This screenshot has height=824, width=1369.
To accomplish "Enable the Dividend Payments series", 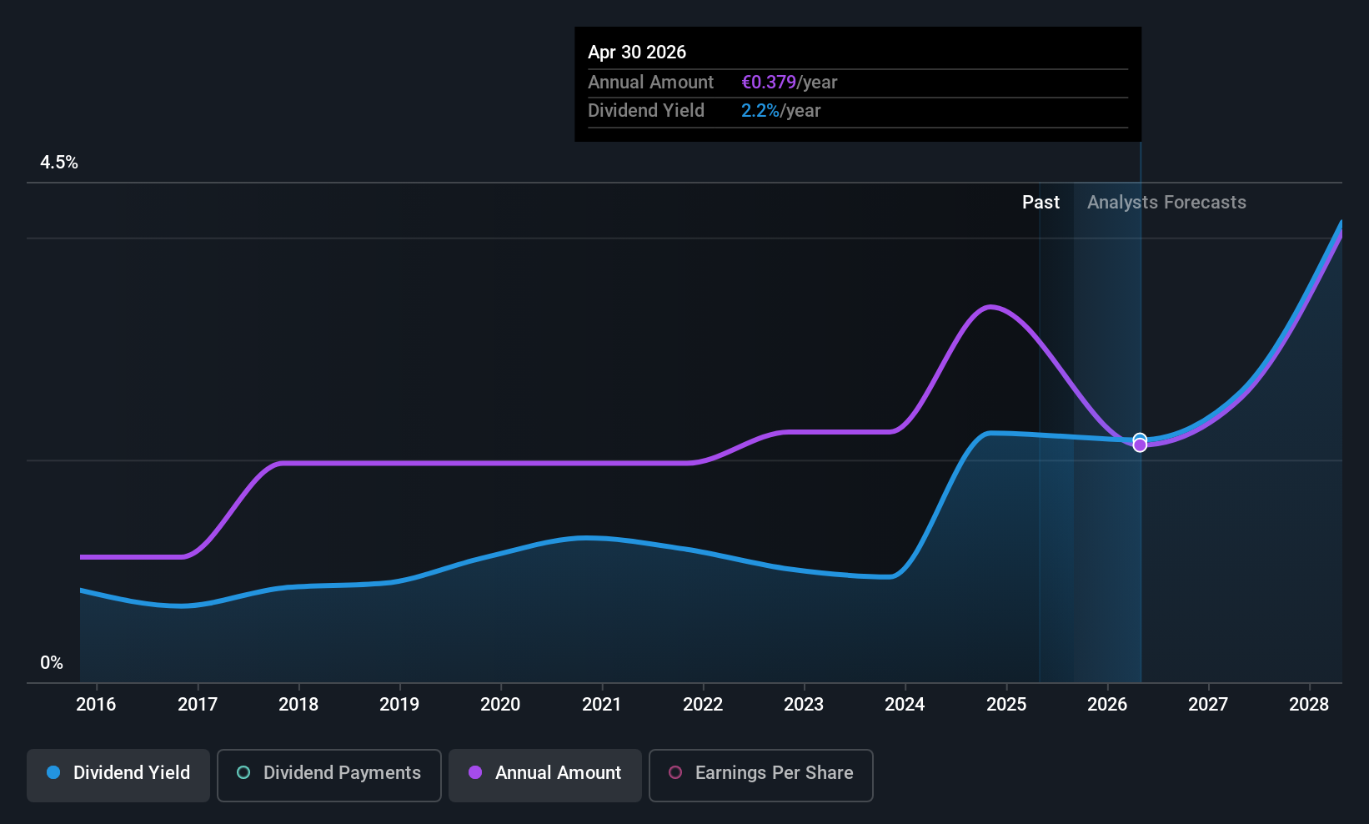I will tap(329, 776).
